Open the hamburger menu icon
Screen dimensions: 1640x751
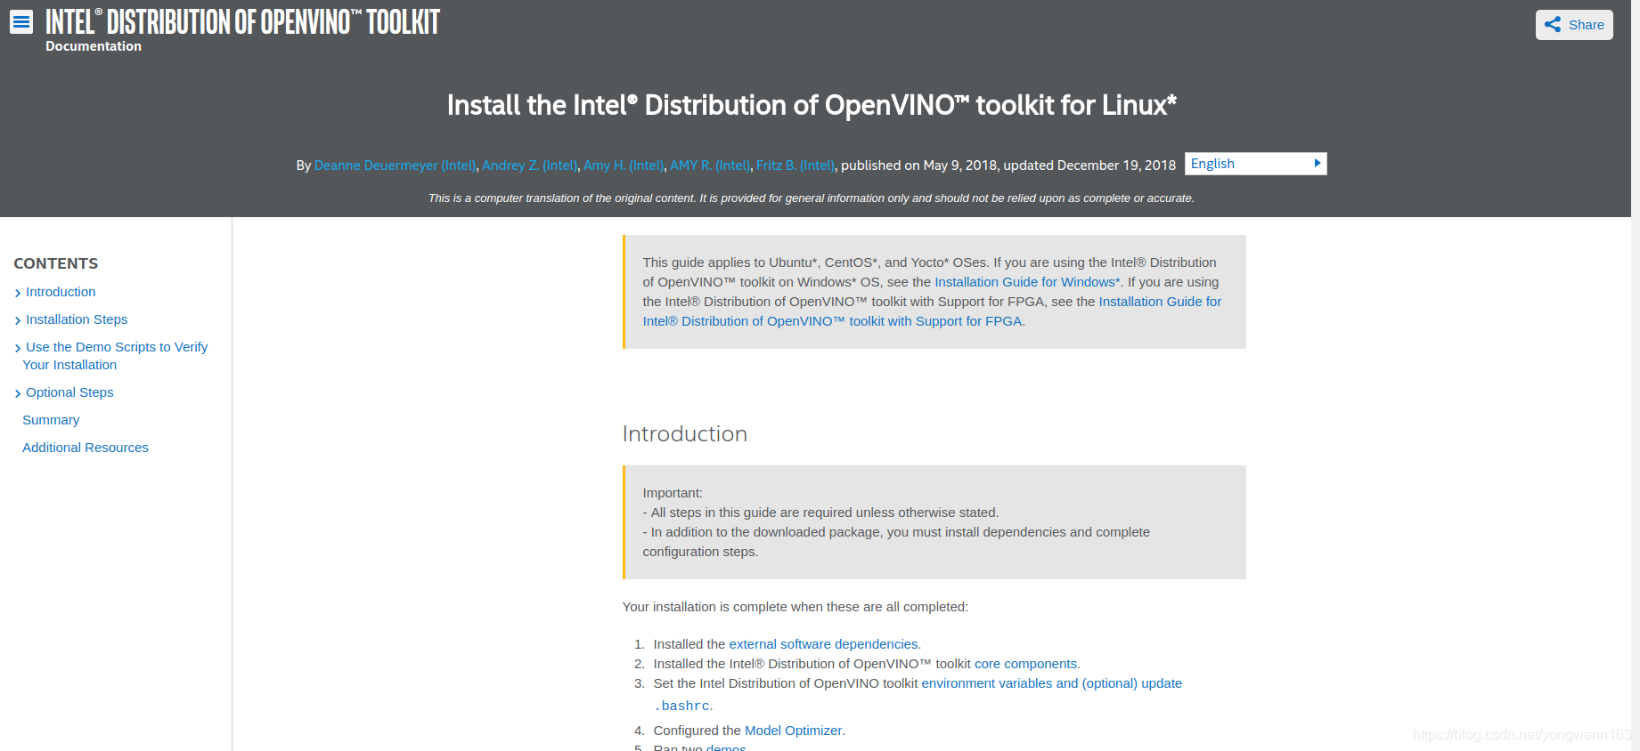[21, 21]
